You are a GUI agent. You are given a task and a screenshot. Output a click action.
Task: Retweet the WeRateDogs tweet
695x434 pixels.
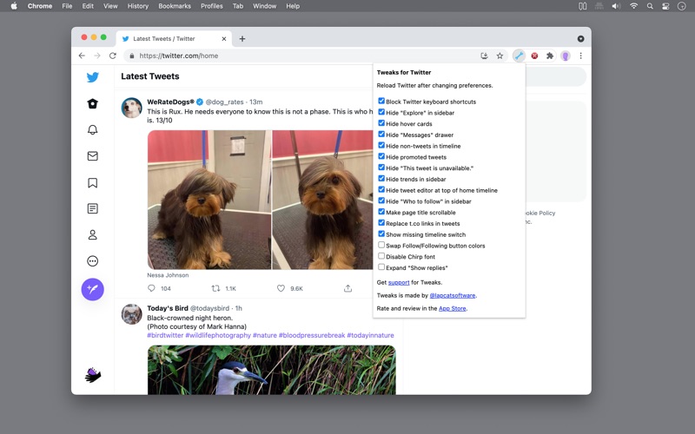(x=215, y=288)
